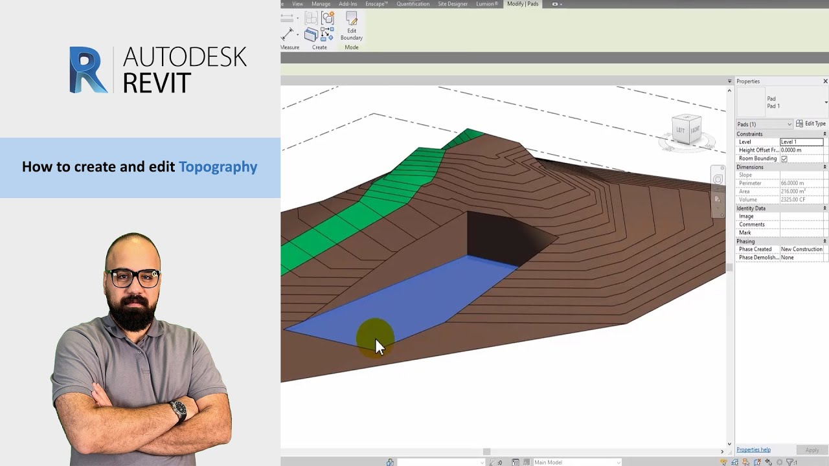
Task: Click the LEFT face of the ViewCube
Action: point(680,130)
